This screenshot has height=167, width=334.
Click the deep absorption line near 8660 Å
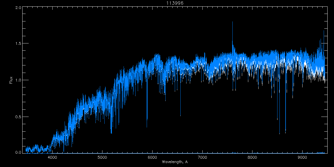click(285, 133)
